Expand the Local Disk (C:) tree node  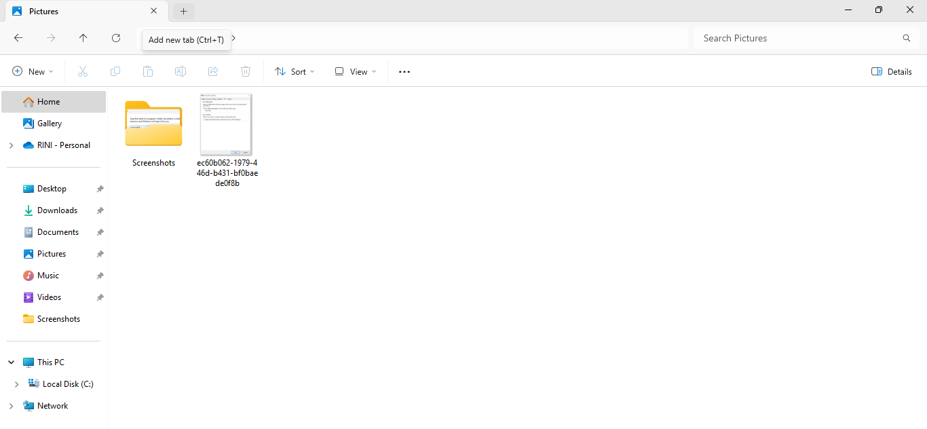click(x=16, y=384)
